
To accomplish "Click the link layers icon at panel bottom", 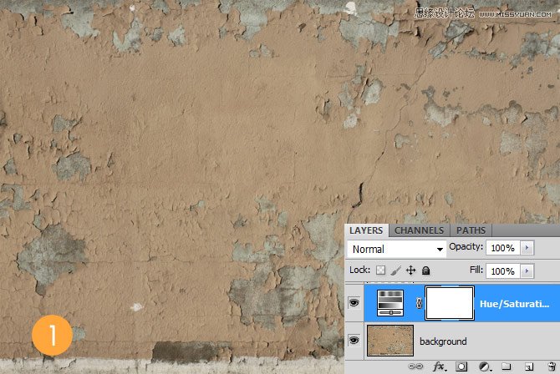I will (415, 366).
